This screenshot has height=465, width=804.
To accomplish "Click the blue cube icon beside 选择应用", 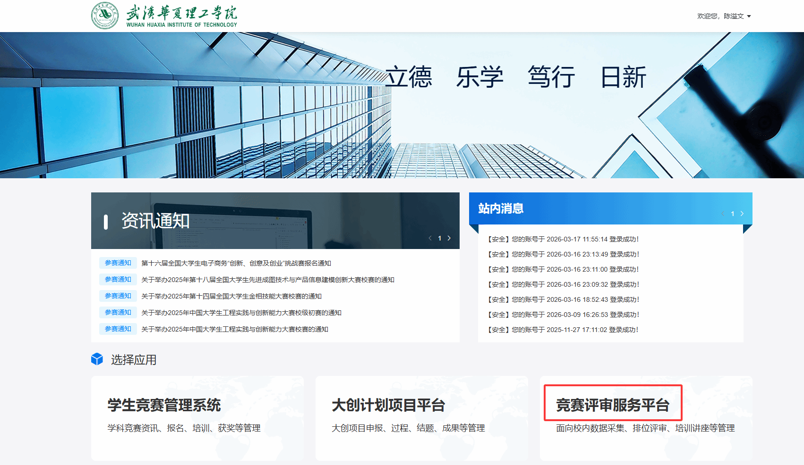I will [97, 359].
